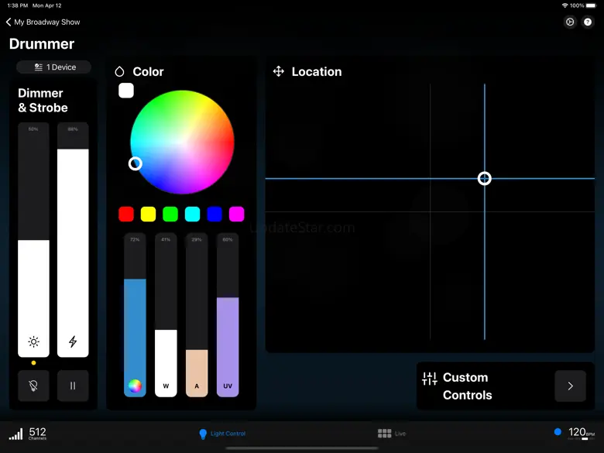Click the location crosshair position handle
The height and width of the screenshot is (453, 604).
pyautogui.click(x=485, y=178)
